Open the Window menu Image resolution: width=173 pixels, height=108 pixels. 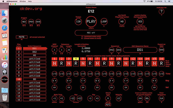22,1
